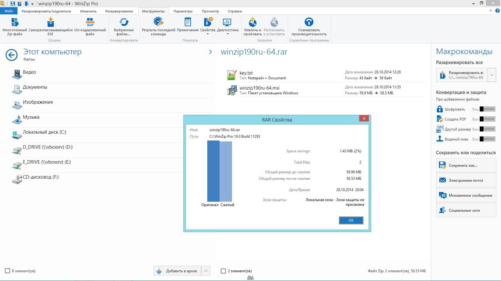Select the key.txt file icon
The width and height of the screenshot is (501, 281).
click(232, 75)
